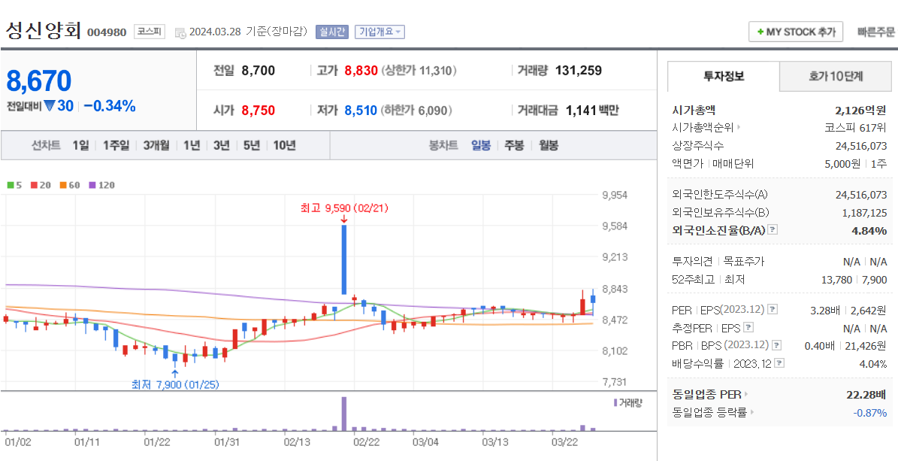
Task: Click the tallest purple volume bar
Action: point(344,414)
